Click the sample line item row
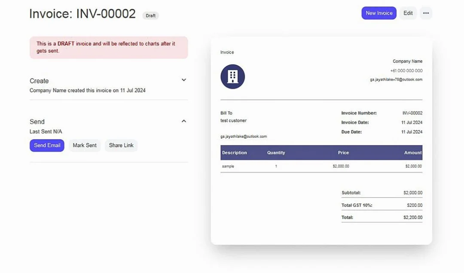Viewport: 464px width, 273px height. [321, 166]
